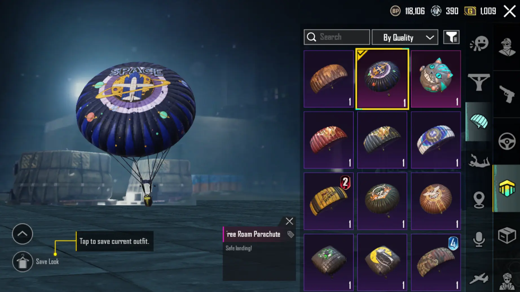Expand the up-arrow chevron button
This screenshot has height=292, width=520.
(x=23, y=234)
